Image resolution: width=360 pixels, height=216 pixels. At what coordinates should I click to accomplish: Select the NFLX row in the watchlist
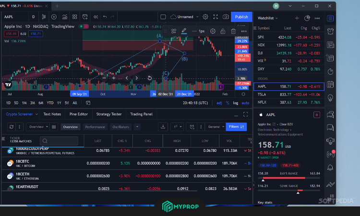[x=289, y=102]
